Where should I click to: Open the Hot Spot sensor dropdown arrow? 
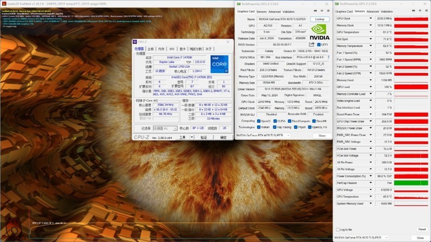point(371,39)
